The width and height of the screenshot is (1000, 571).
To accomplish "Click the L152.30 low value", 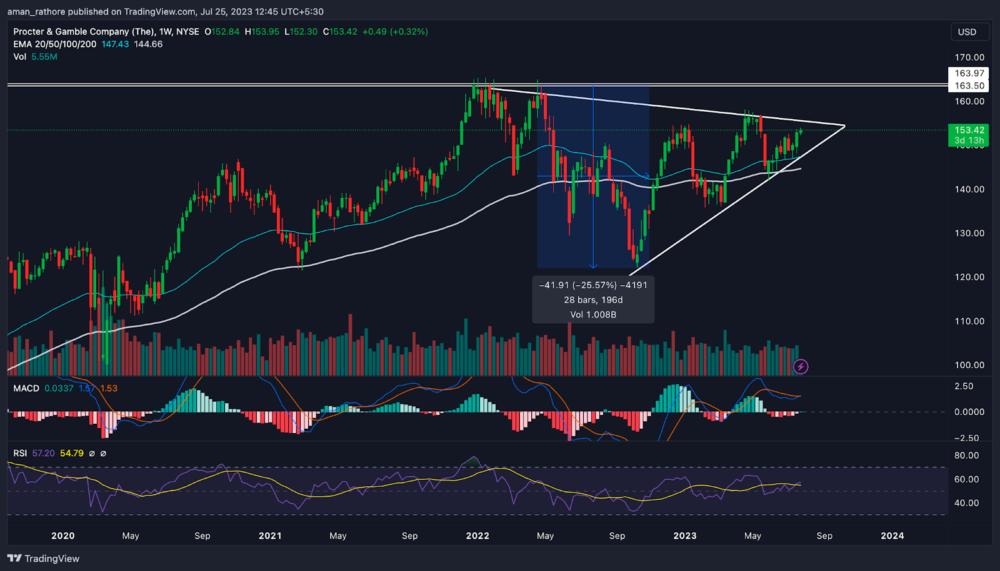I will pyautogui.click(x=301, y=31).
